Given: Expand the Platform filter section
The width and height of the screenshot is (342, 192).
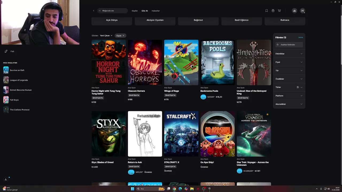Looking at the screenshot, I should [x=289, y=96].
